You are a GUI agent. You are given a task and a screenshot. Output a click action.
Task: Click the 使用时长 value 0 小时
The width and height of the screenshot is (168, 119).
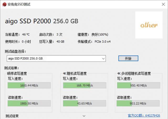[x=26, y=41]
